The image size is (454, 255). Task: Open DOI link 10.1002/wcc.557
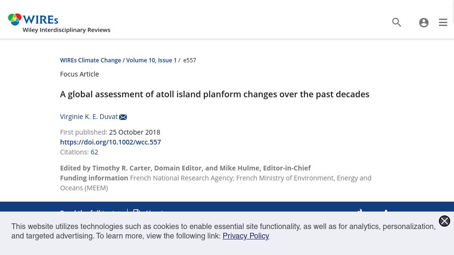tap(110, 142)
